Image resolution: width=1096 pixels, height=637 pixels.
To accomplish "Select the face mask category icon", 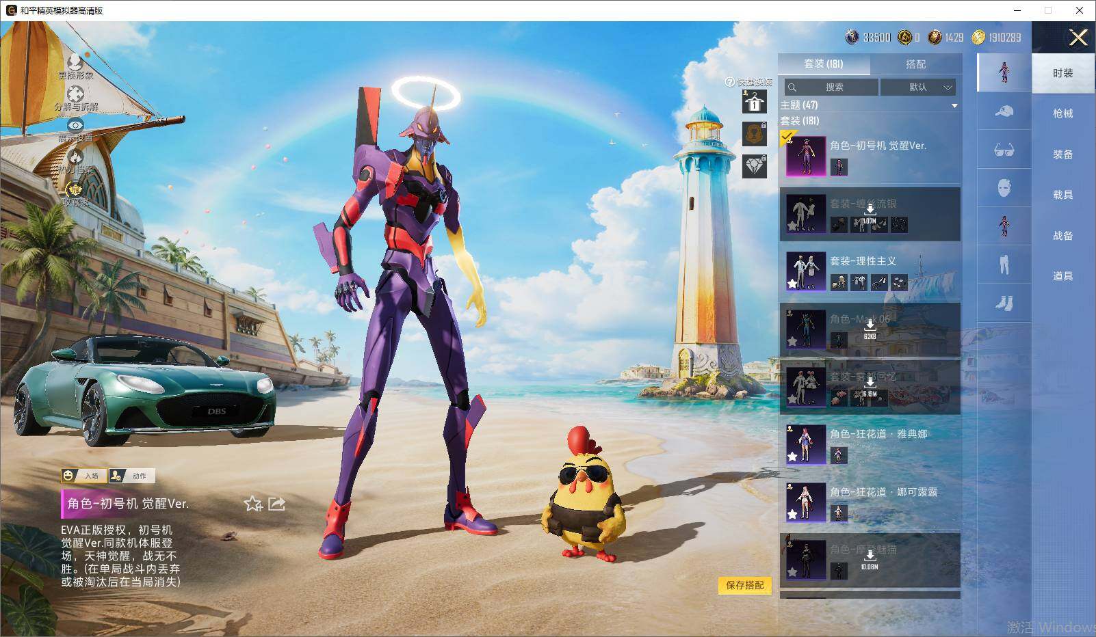I will click(x=1004, y=188).
